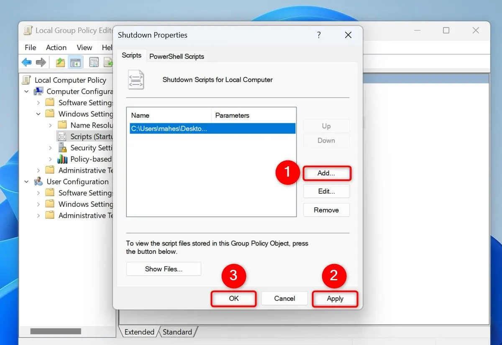502x345 pixels.
Task: Collapse the Computer Configuration node
Action: pos(26,91)
